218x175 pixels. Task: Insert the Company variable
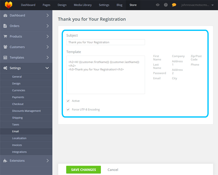coord(178,56)
